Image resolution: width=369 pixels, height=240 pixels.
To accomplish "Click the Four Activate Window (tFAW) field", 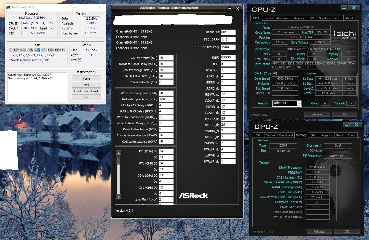I will 166,135.
